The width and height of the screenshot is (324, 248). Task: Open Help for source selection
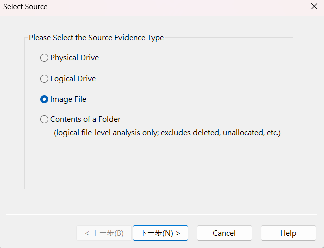288,233
